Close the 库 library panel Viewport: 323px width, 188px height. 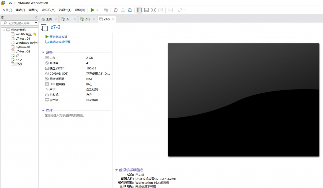coord(36,18)
